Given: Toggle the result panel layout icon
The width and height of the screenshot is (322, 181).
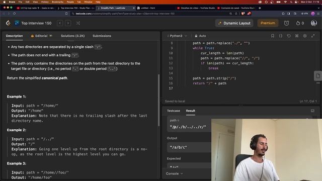Looking at the screenshot, I should point(312,111).
